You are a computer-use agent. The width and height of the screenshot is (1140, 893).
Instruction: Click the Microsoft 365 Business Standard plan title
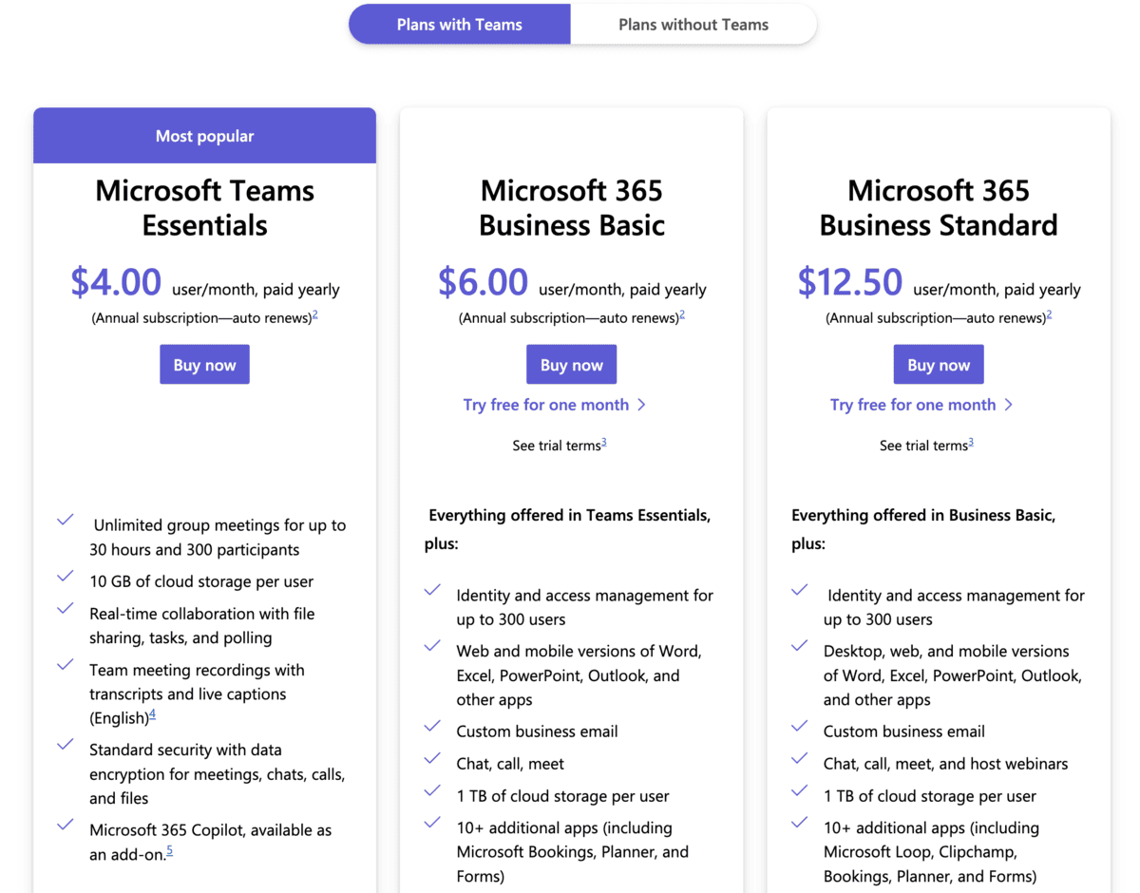(x=939, y=207)
